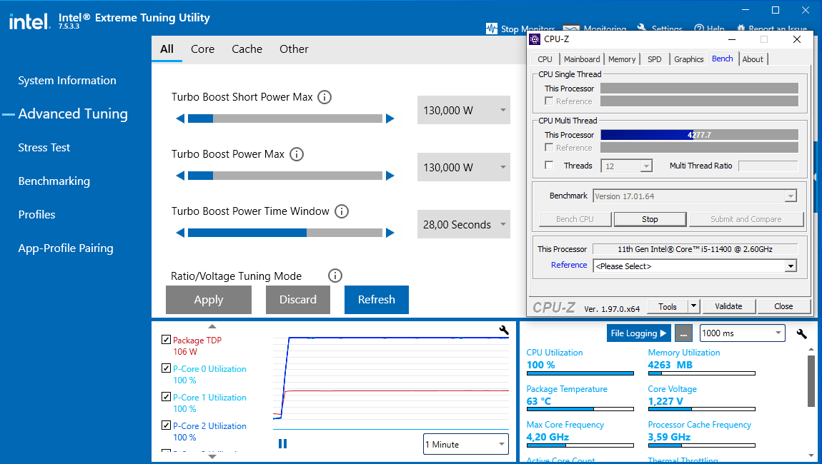The image size is (822, 464).
Task: Click Validate in CPU-Z
Action: [x=728, y=306]
